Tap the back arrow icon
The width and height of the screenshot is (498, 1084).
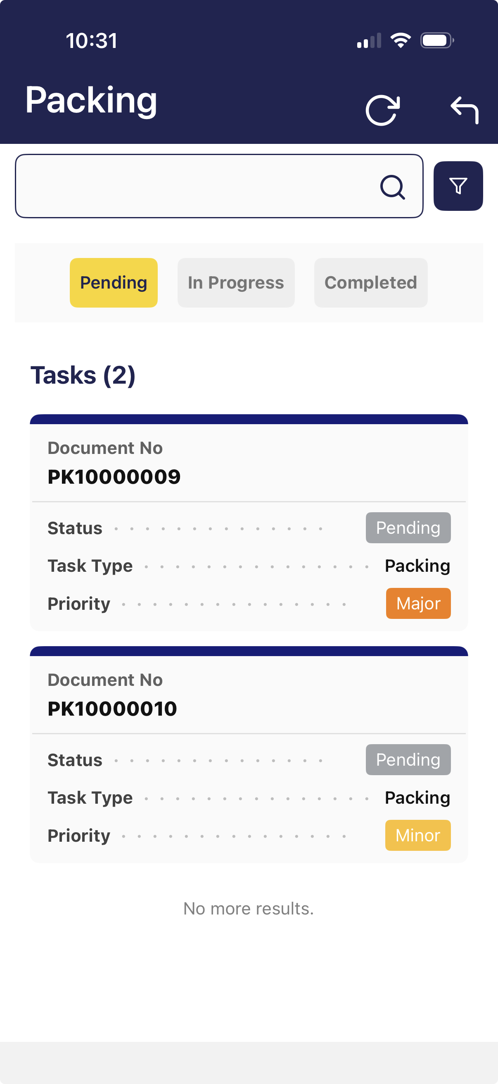(x=465, y=110)
